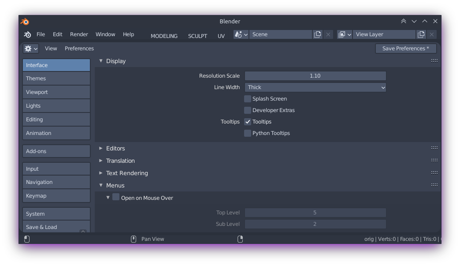Open the View menu in Preferences header
Image resolution: width=460 pixels, height=266 pixels.
point(51,49)
